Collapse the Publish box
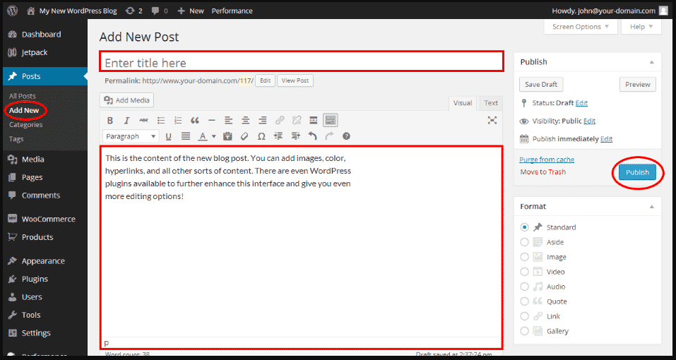 pyautogui.click(x=652, y=62)
